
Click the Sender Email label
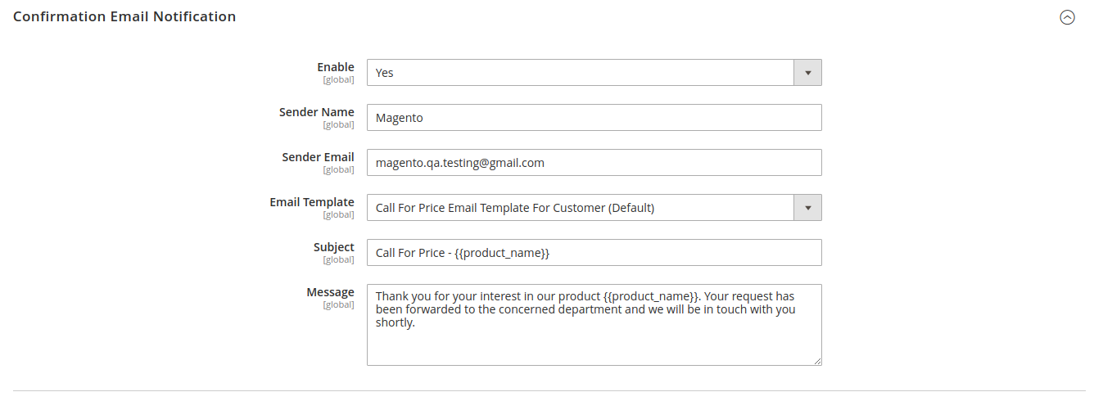(x=318, y=157)
